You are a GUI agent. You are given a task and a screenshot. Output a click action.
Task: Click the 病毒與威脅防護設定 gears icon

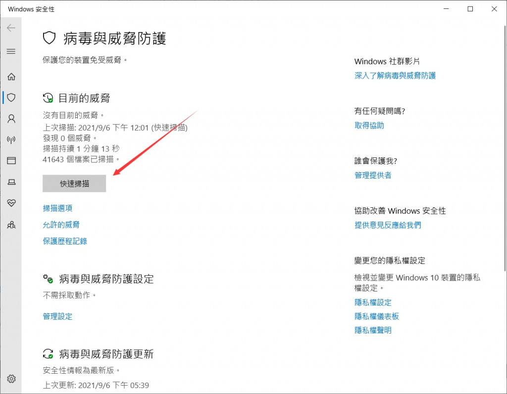48,279
